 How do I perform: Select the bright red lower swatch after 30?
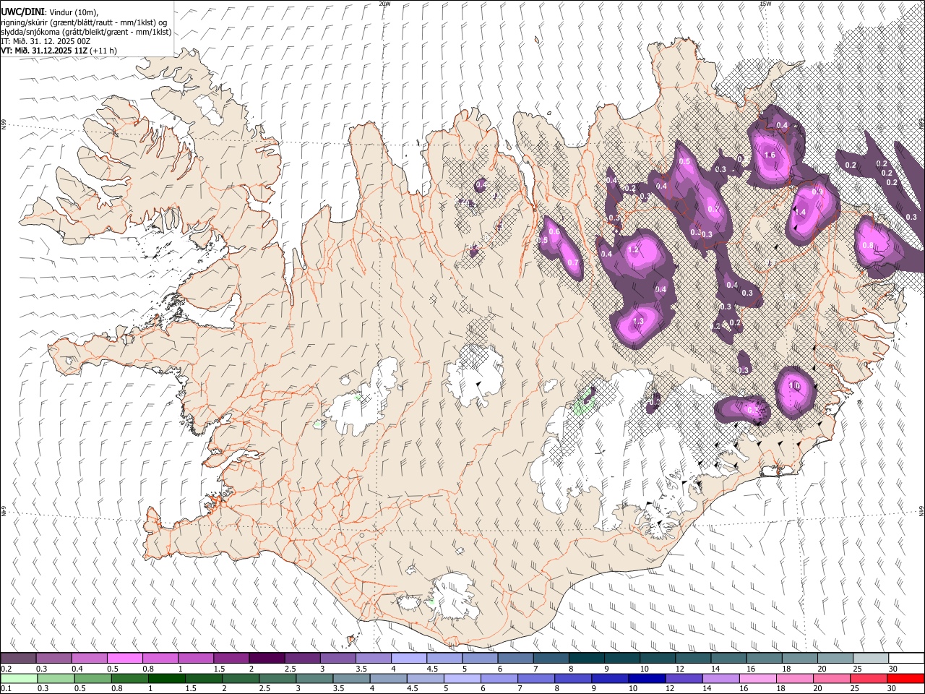tap(906, 678)
